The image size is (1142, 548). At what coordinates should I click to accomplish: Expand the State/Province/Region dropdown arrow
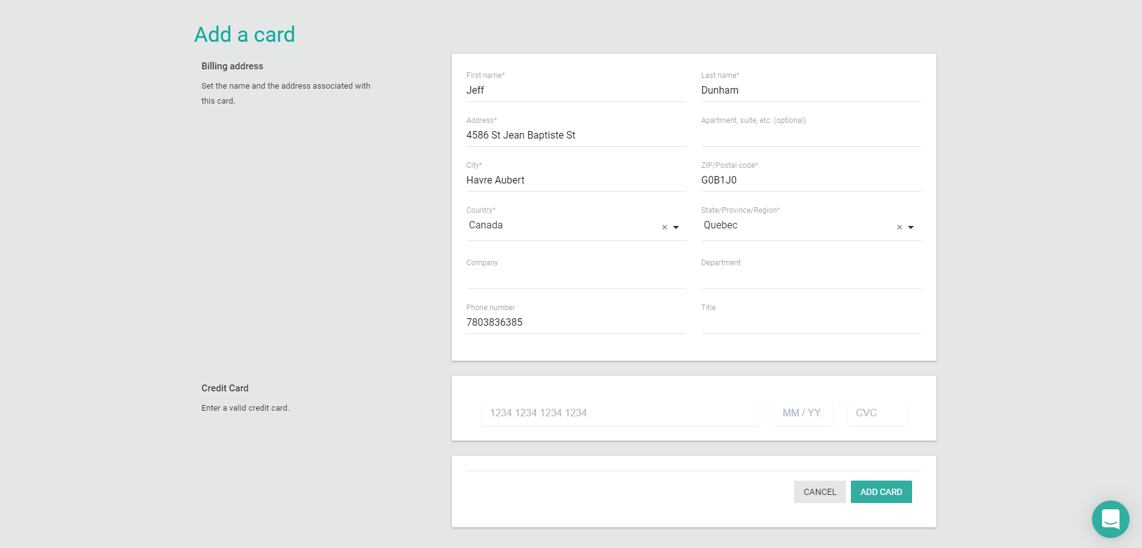click(x=911, y=227)
